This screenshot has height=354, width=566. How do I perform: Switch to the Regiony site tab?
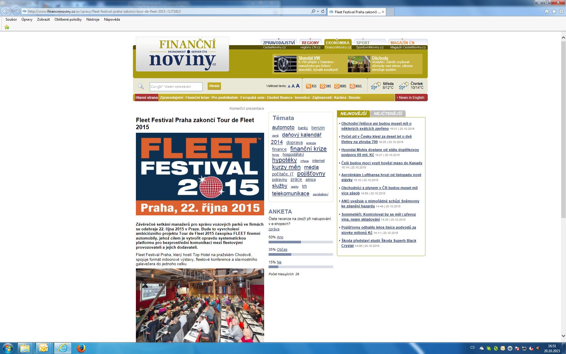point(310,45)
